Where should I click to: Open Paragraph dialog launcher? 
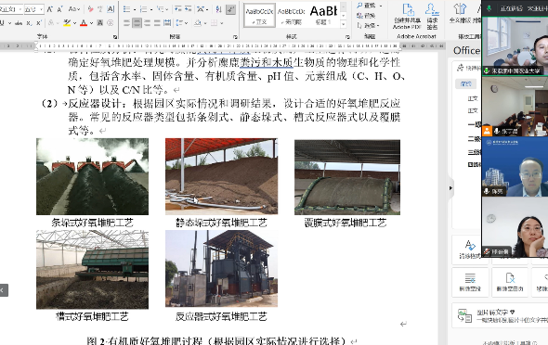tap(235, 36)
